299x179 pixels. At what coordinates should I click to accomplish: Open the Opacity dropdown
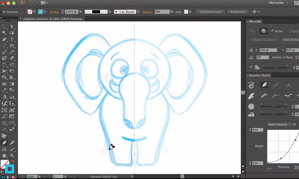click(172, 12)
